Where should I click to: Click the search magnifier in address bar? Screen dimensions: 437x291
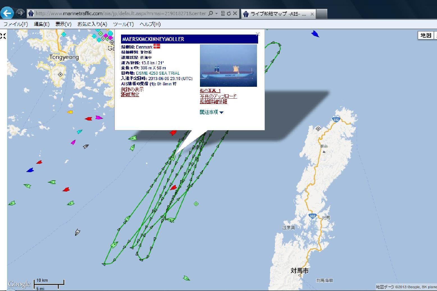pyautogui.click(x=211, y=13)
